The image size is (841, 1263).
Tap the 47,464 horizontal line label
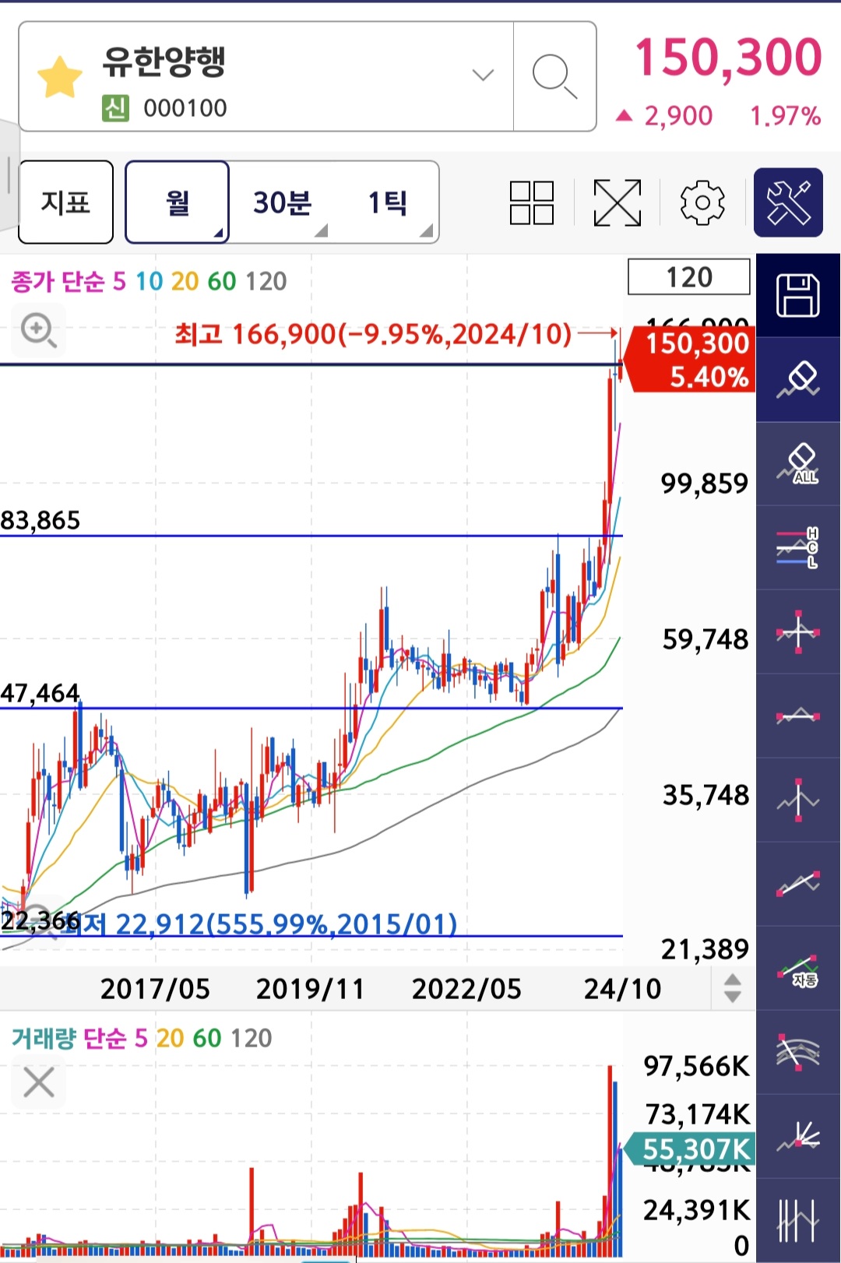coord(40,693)
